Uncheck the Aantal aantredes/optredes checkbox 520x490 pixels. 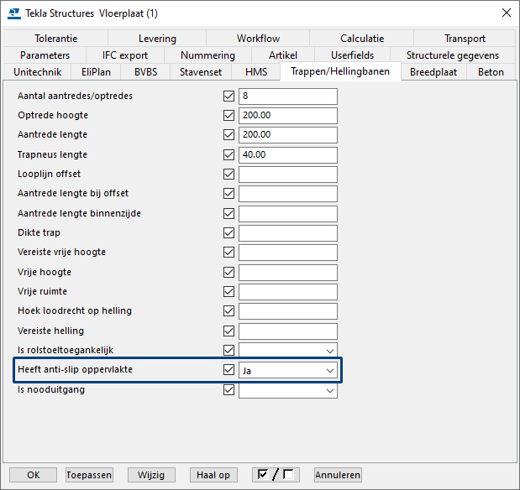(229, 96)
